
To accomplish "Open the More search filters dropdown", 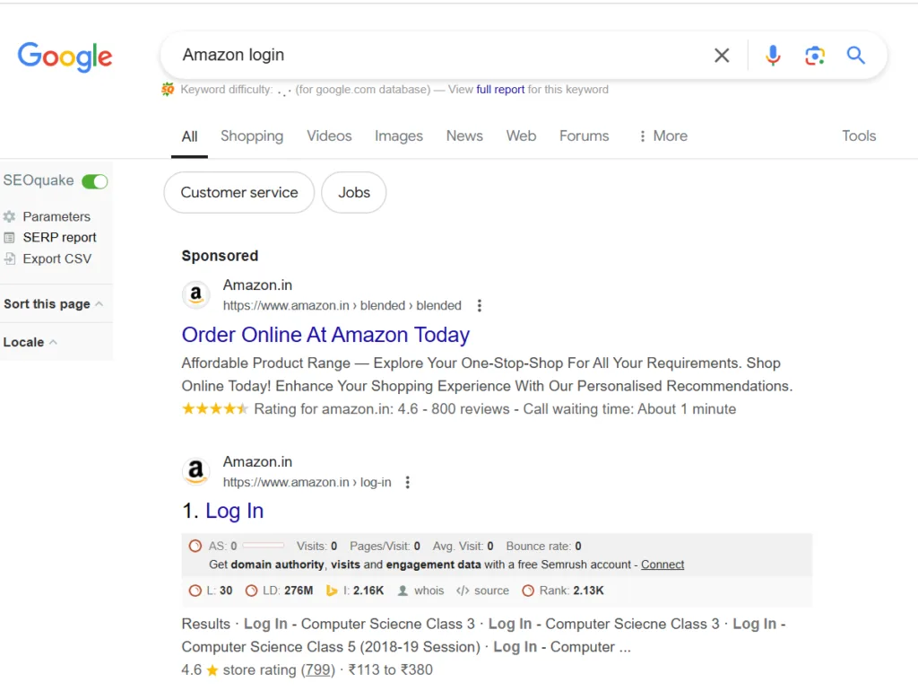I will coord(663,136).
